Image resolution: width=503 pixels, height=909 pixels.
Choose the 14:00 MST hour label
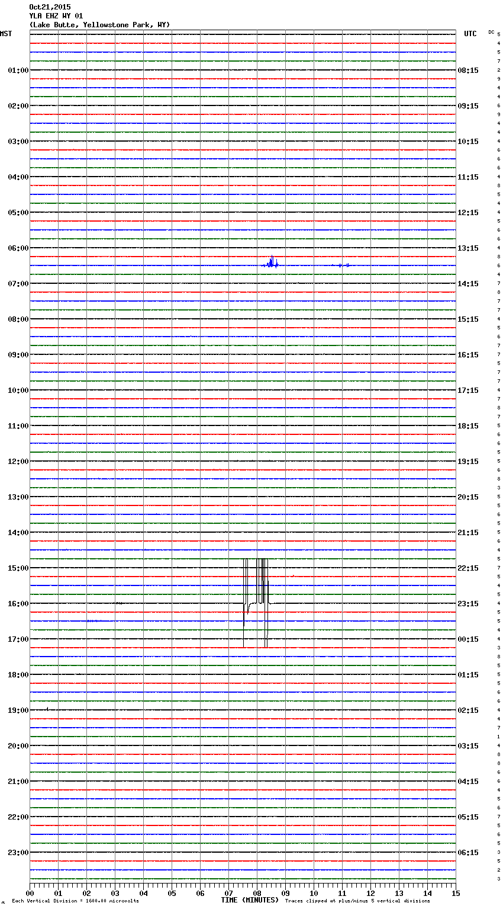pyautogui.click(x=18, y=533)
